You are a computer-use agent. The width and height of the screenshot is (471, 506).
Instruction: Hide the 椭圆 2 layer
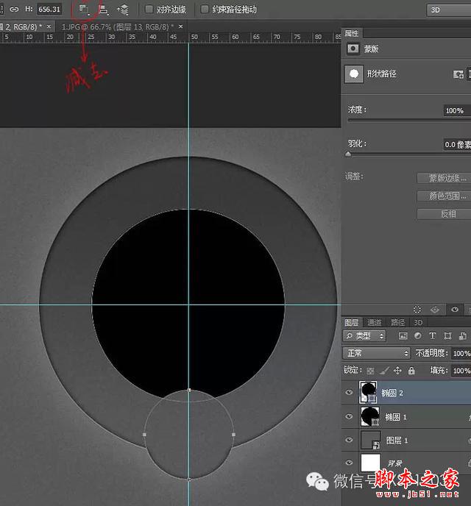coord(349,393)
